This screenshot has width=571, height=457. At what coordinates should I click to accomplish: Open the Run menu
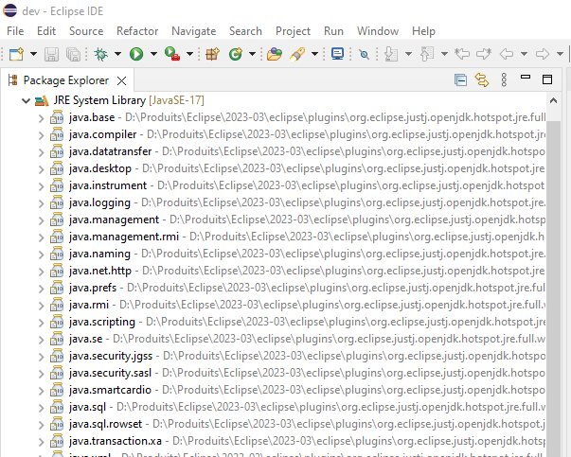[x=333, y=31]
